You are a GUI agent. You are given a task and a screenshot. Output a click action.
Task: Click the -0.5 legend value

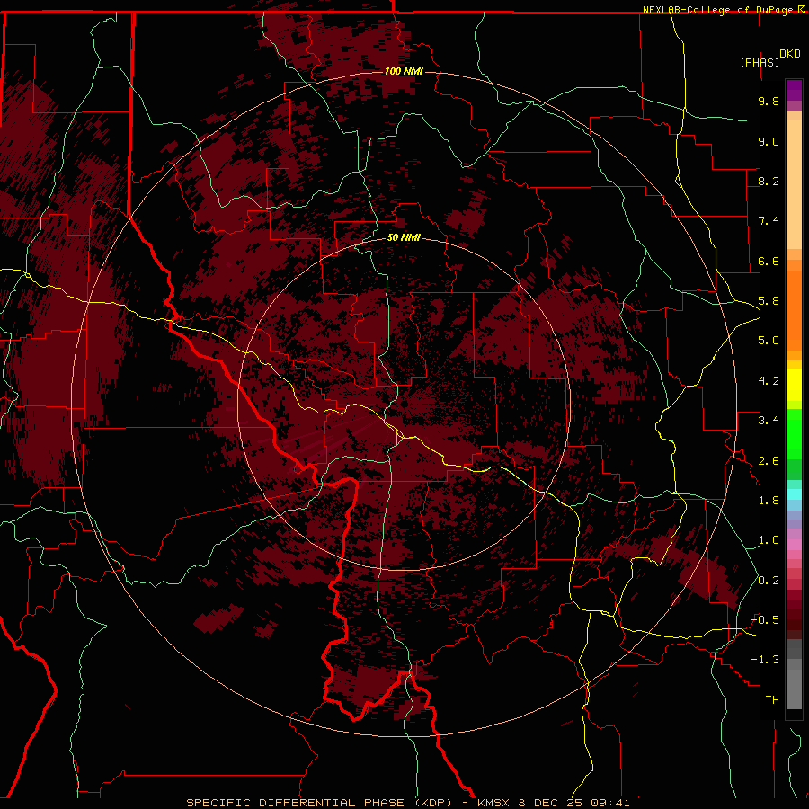point(765,620)
